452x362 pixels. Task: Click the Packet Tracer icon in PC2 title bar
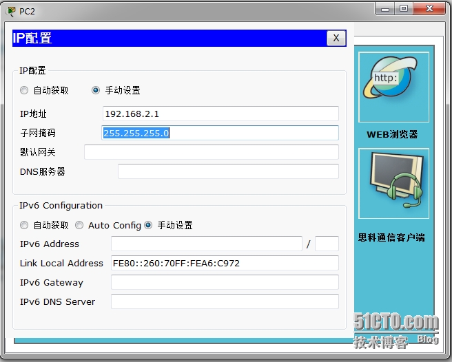point(10,11)
